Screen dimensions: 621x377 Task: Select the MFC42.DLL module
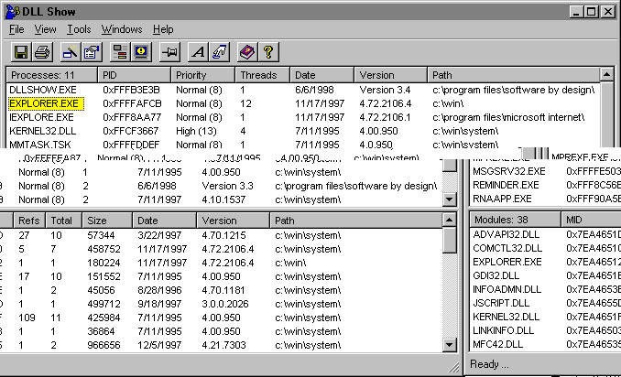(x=497, y=344)
